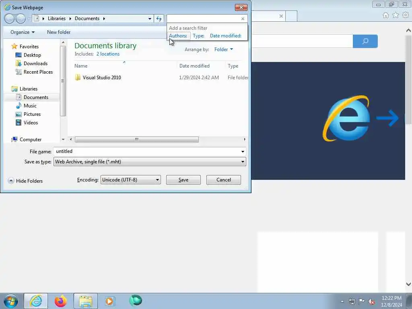Open a new Internet Explorer tab
Viewport: 412px width, 309px height.
coord(291,16)
